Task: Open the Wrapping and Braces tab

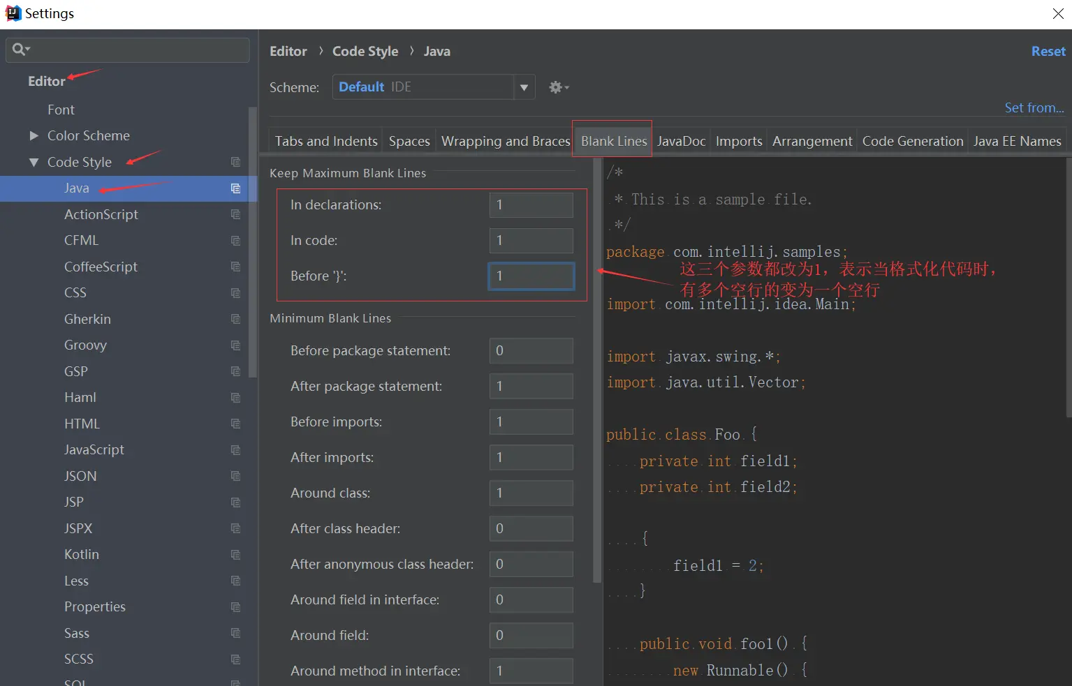Action: [x=506, y=141]
